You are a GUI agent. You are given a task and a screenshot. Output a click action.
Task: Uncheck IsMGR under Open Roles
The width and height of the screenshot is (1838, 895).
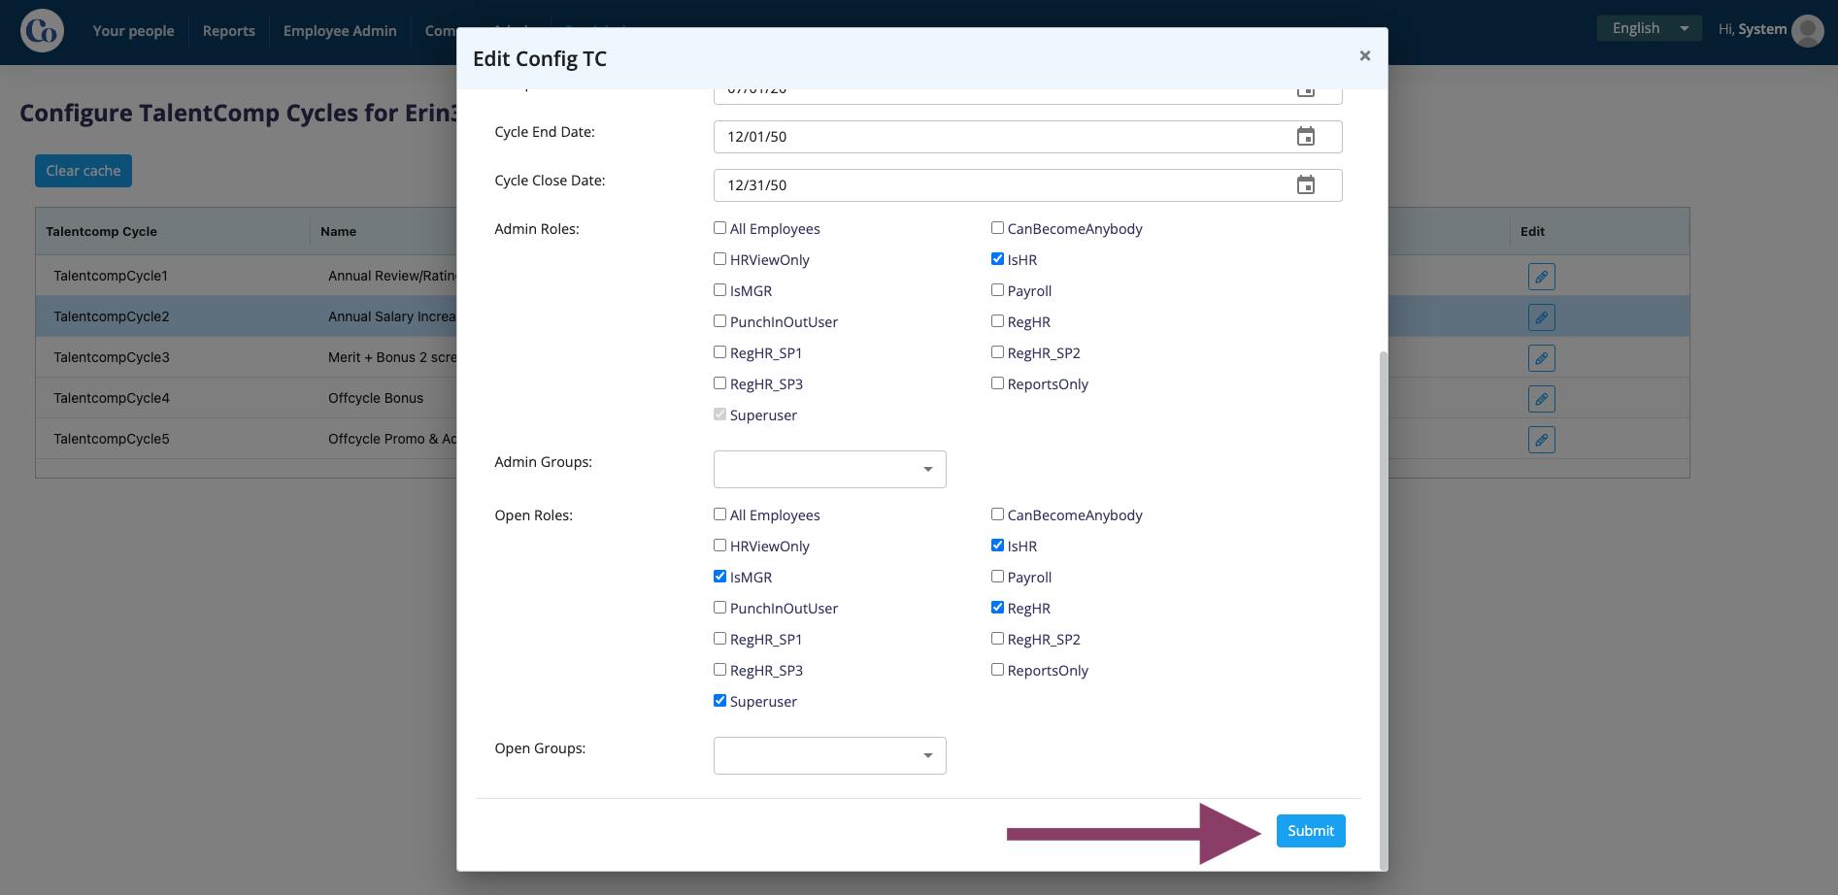tap(719, 577)
